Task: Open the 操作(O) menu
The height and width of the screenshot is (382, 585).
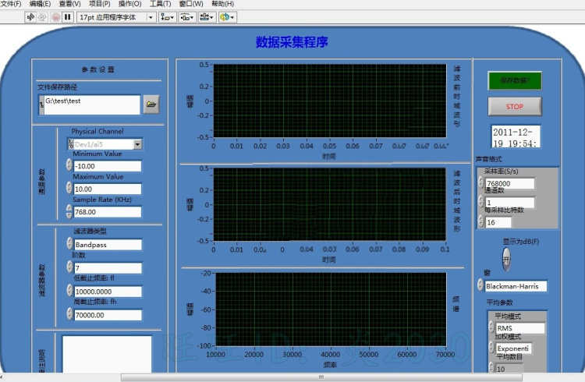Action: pos(129,4)
